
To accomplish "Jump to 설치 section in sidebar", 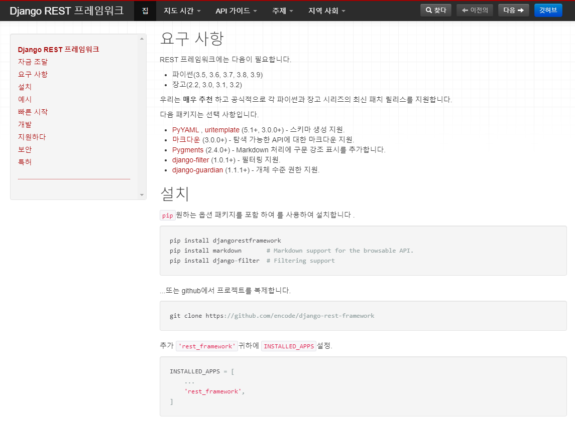I will [25, 87].
